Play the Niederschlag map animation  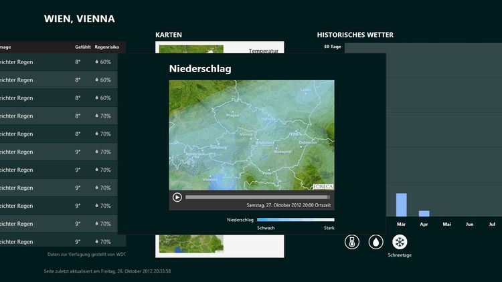point(177,197)
